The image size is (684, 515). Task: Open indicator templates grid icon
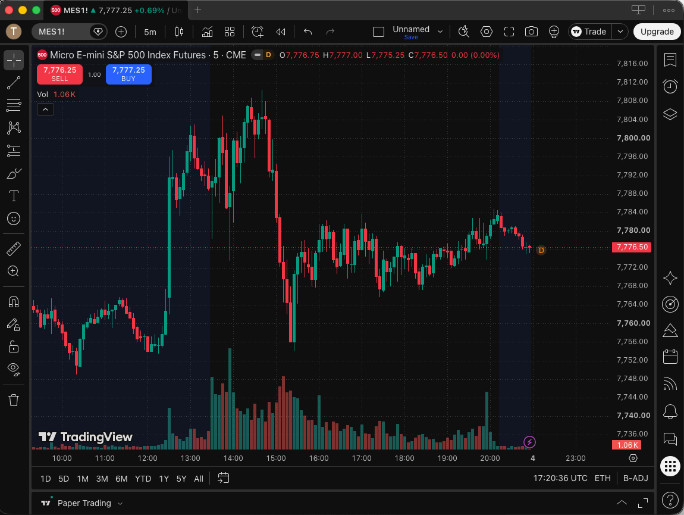point(230,32)
